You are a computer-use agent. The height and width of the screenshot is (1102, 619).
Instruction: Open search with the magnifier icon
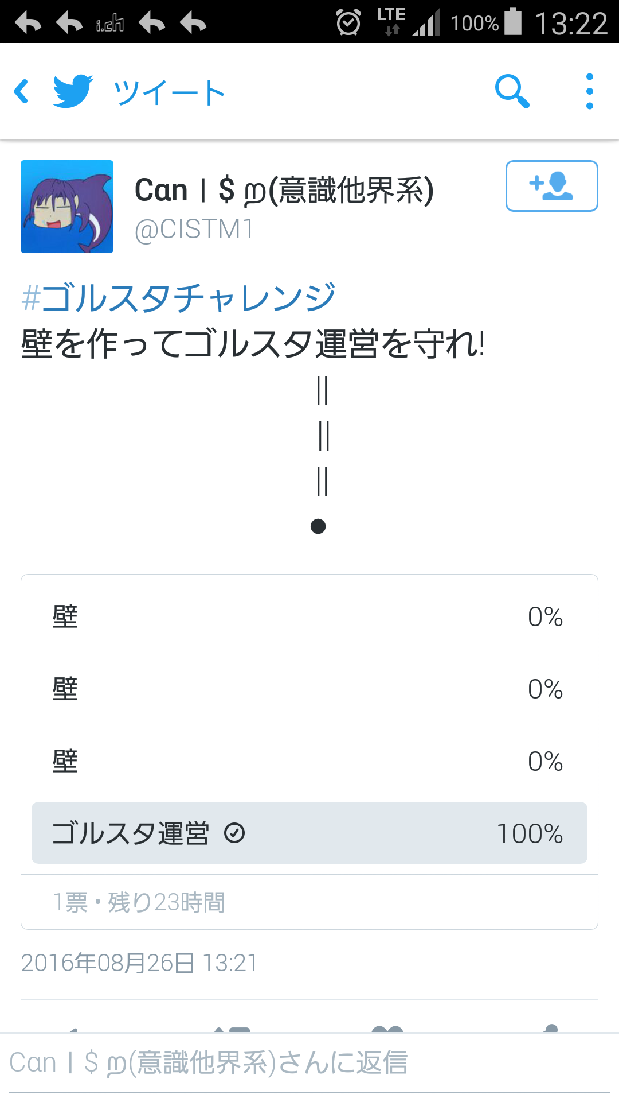tap(512, 92)
